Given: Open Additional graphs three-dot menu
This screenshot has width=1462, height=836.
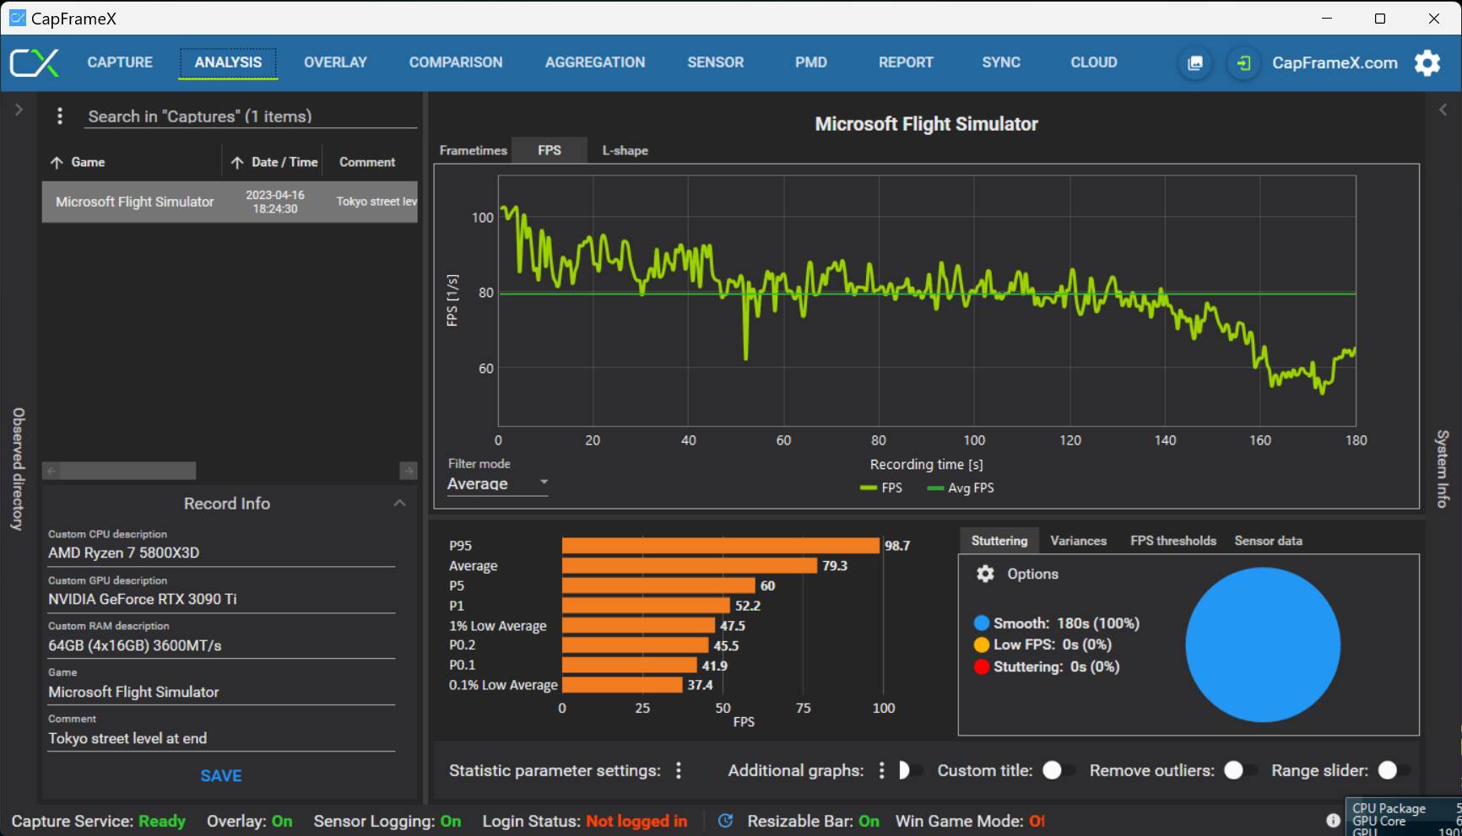Looking at the screenshot, I should 881,770.
